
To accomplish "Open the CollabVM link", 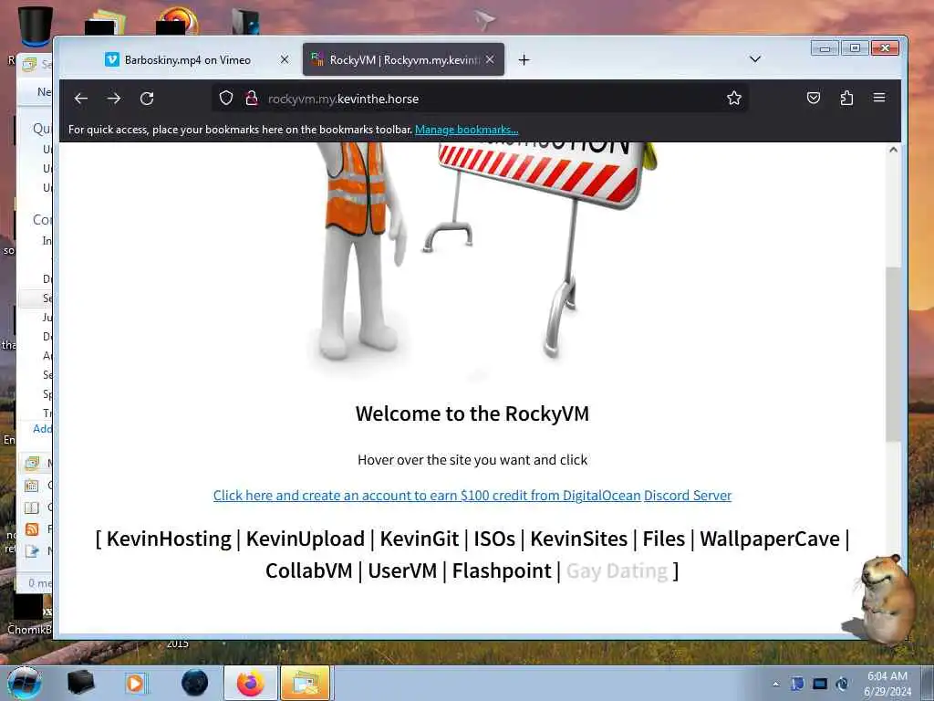I will 308,571.
